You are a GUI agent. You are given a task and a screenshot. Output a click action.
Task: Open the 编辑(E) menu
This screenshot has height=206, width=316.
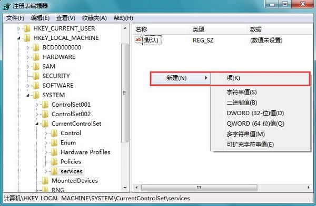[40, 18]
